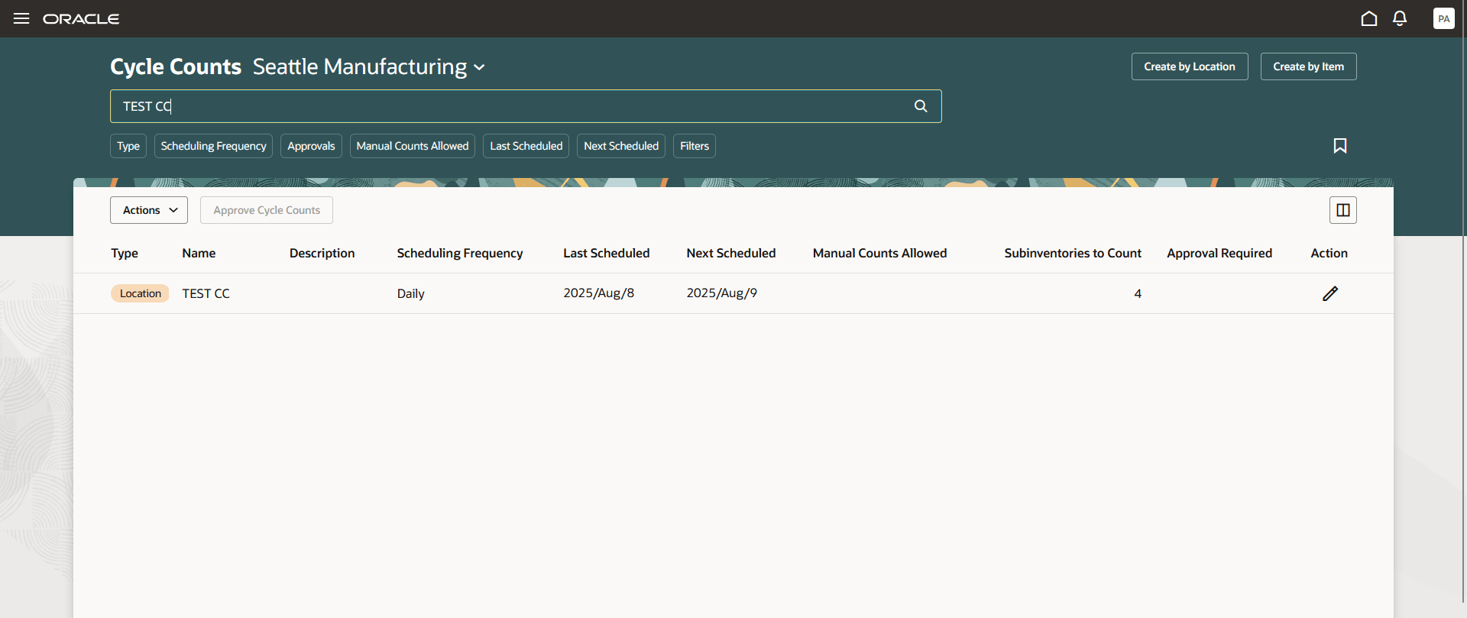Open saved searches bookmark icon
1467x618 pixels.
[1340, 146]
